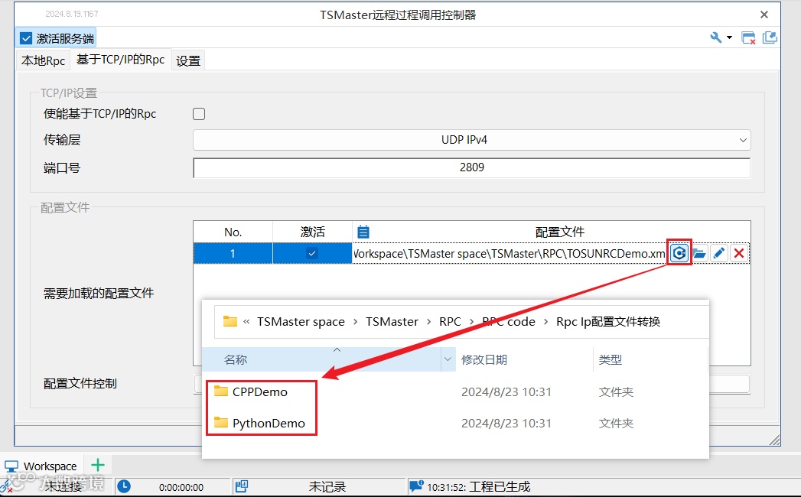Click the 端口号 field showing 2809
Image resolution: width=801 pixels, height=497 pixels.
(471, 167)
